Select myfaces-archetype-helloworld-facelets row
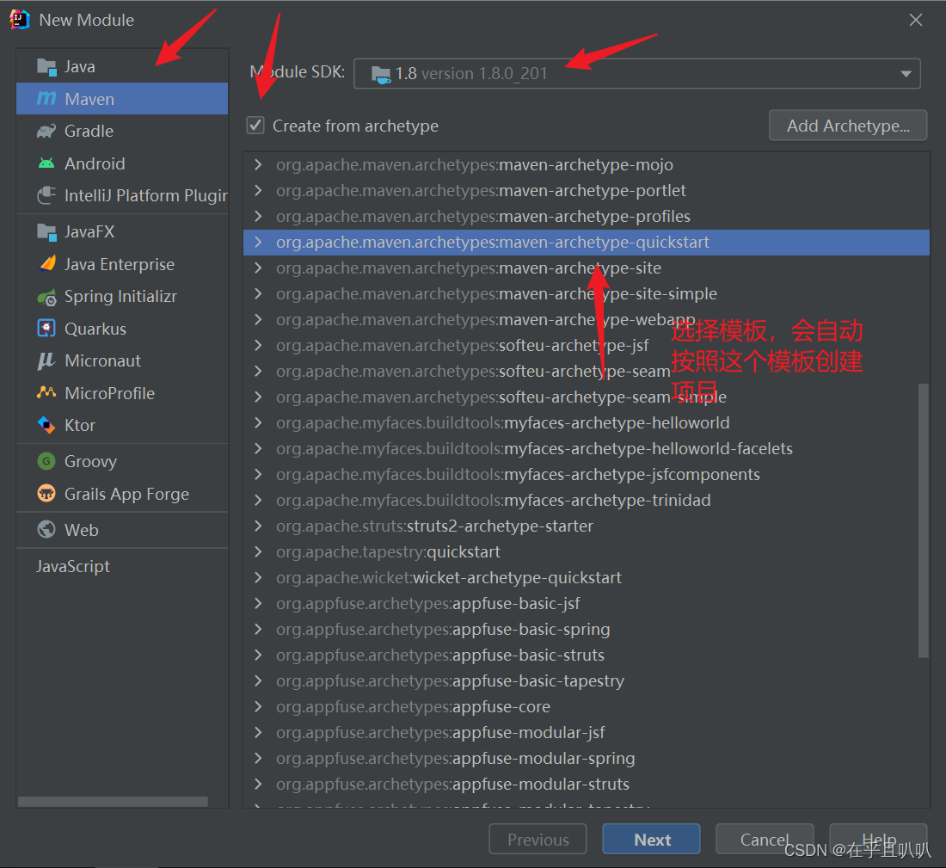This screenshot has width=946, height=868. [587, 448]
